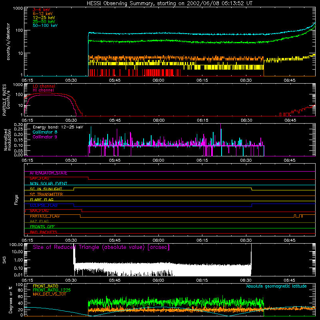Click the GAP_FLAG label

point(39,178)
